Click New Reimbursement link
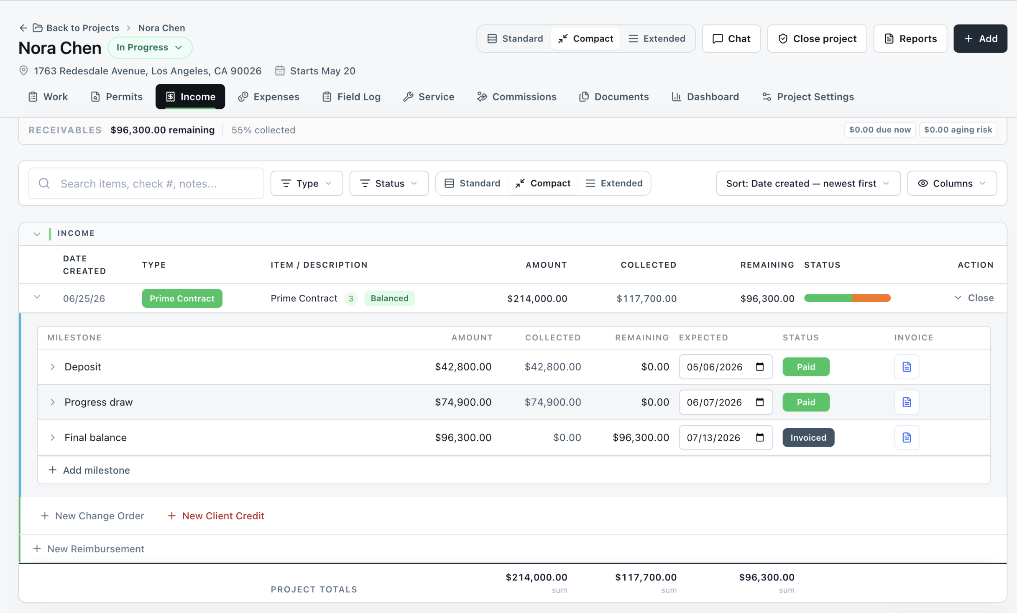 89,549
